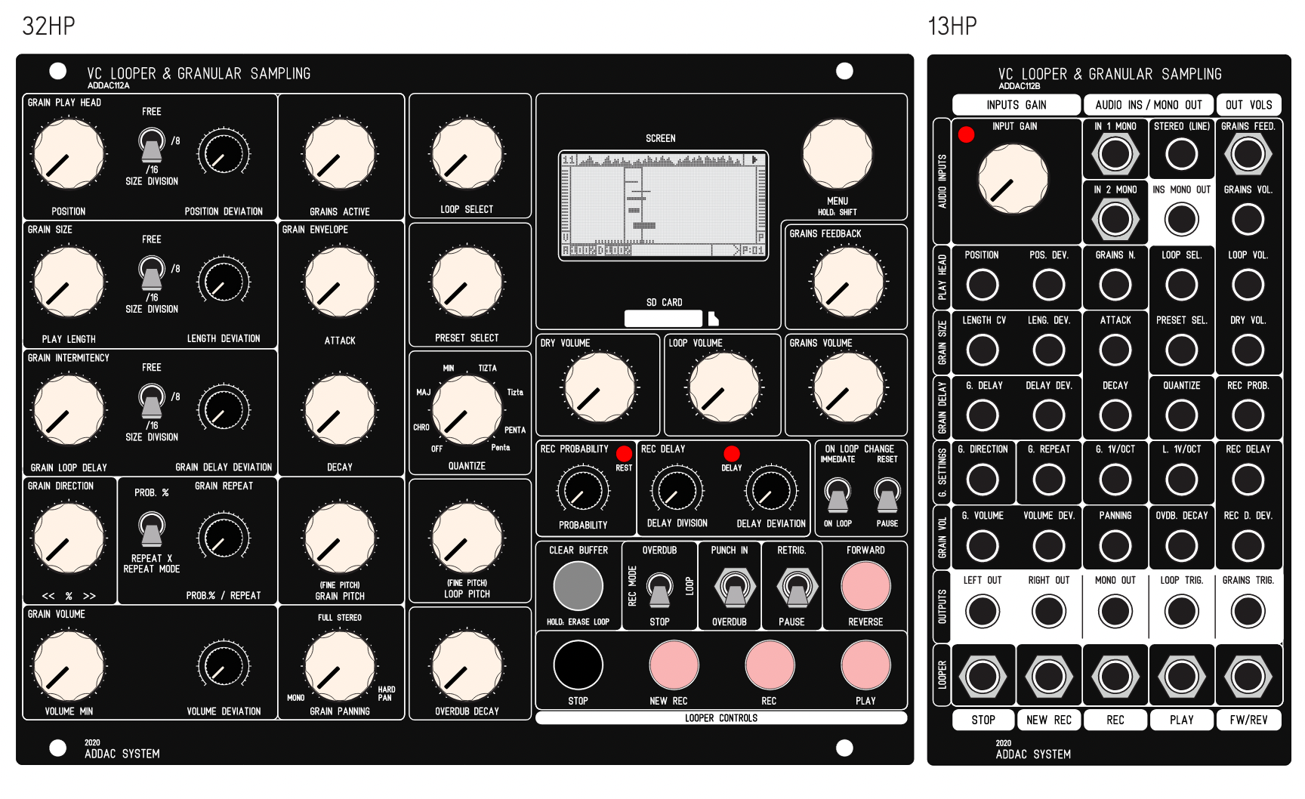
Task: Click the MENU encoder knob
Action: pos(838,154)
